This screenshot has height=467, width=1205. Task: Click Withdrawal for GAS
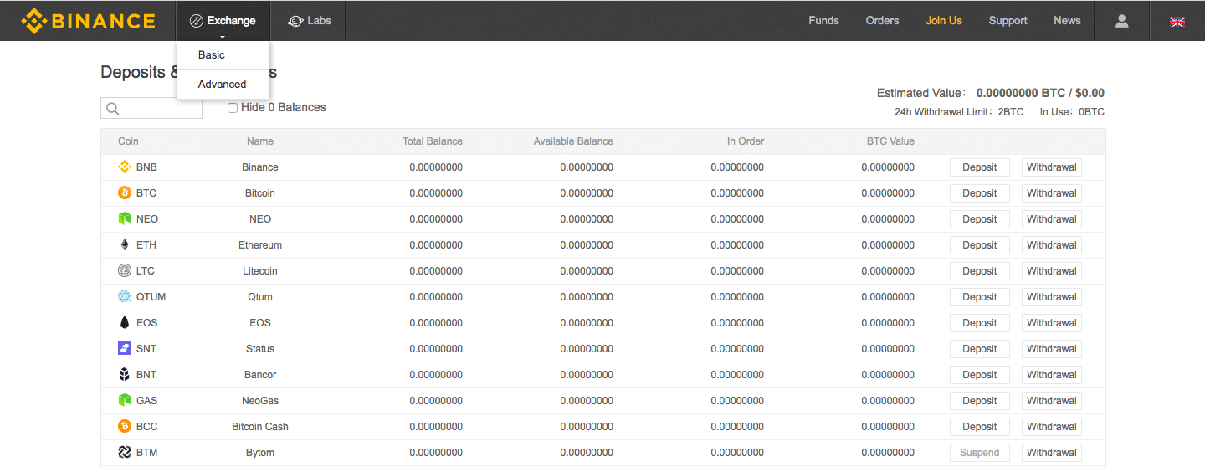pos(1052,401)
